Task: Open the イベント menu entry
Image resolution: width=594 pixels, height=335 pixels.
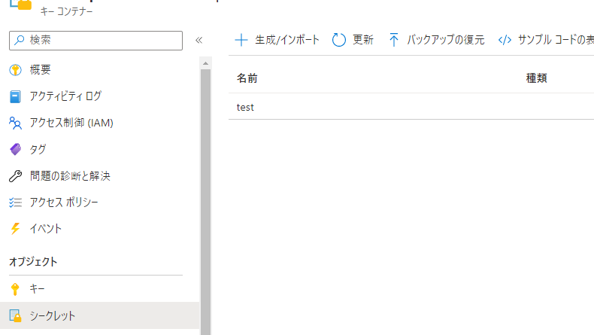Action: (x=45, y=229)
